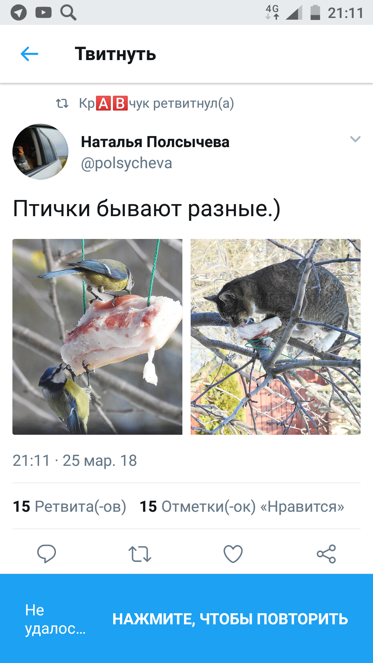
Task: Open the share icon
Action: pos(326,554)
